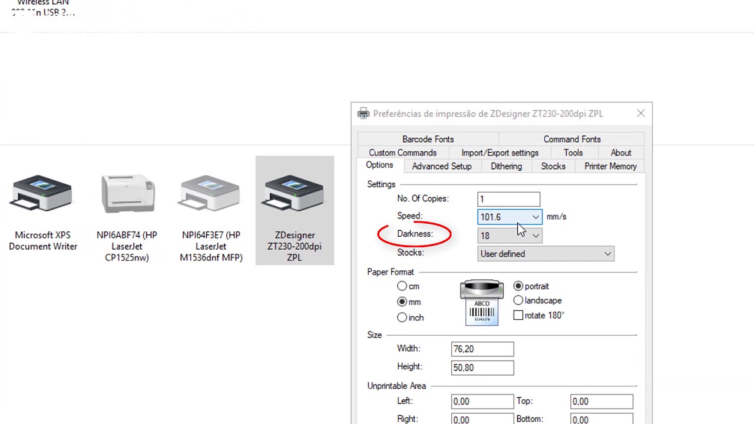The height and width of the screenshot is (424, 754).
Task: Go to the Stocks tab
Action: pyautogui.click(x=553, y=166)
